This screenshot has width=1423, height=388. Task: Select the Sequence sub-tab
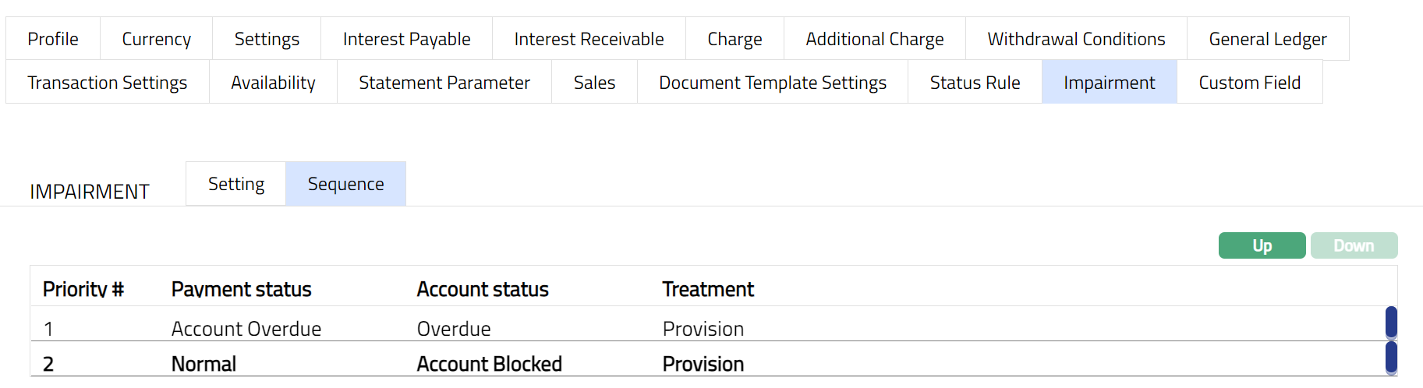pos(345,184)
